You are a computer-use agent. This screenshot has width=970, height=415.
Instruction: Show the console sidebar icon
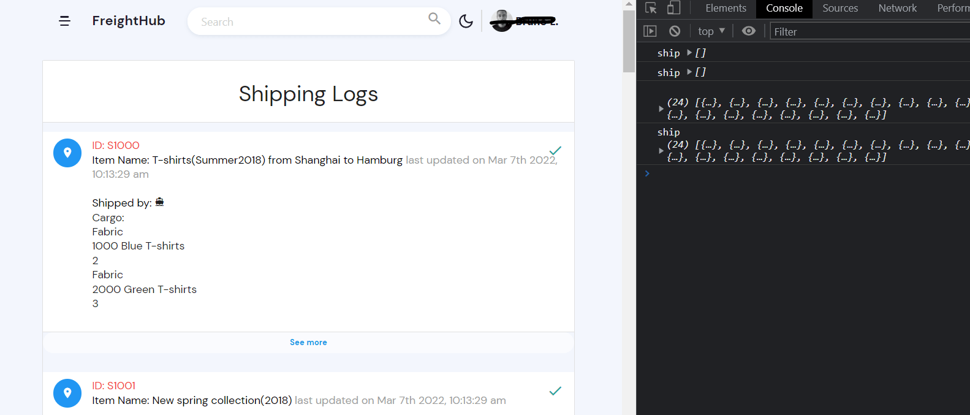point(650,31)
